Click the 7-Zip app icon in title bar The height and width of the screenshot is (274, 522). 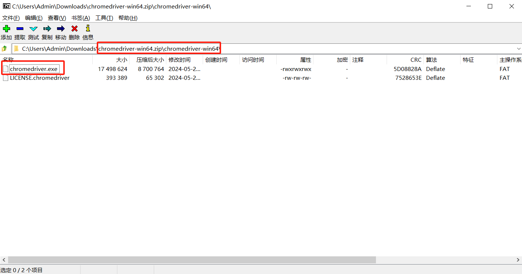pyautogui.click(x=6, y=6)
